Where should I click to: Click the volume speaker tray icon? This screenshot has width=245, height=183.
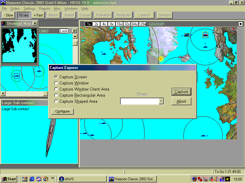pos(217,179)
